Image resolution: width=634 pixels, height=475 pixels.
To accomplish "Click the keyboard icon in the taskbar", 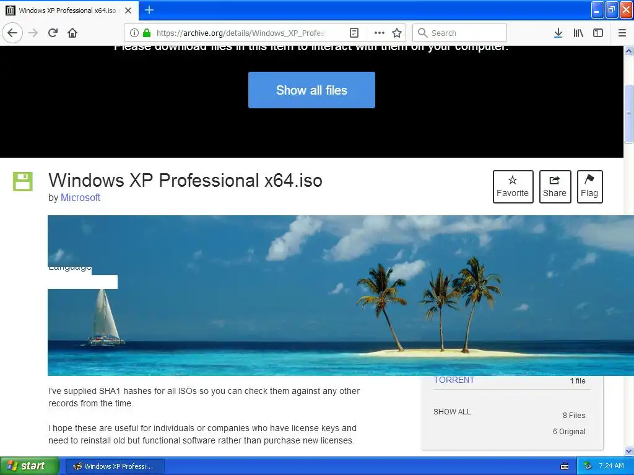I will [565, 466].
